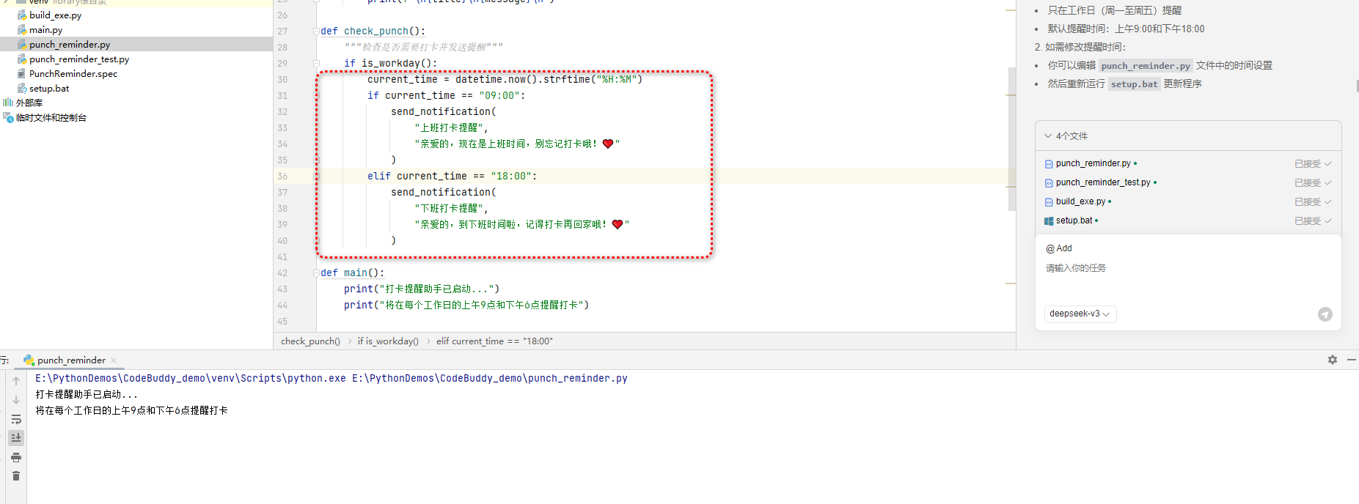This screenshot has height=504, width=1359.
Task: Toggle the soft-wrap icon in the run panel
Action: pyautogui.click(x=16, y=419)
